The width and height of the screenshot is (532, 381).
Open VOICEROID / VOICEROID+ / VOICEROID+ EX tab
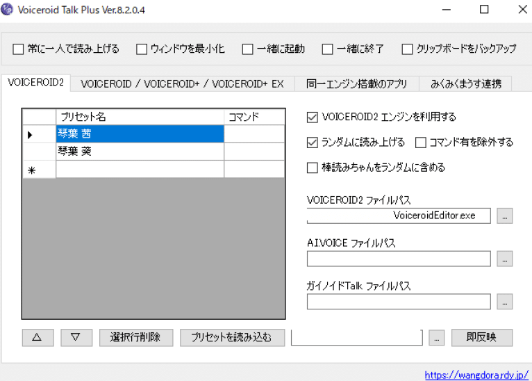(x=182, y=84)
